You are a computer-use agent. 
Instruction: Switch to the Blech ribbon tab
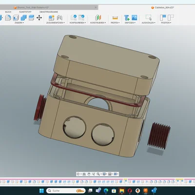8,12
